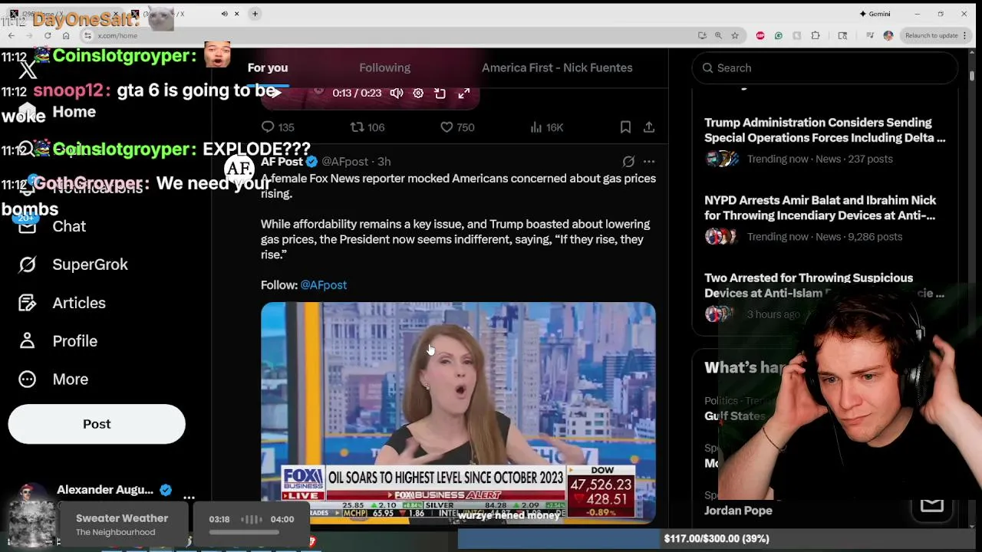Viewport: 982px width, 552px height.
Task: Click the zoom magnifier in address bar
Action: point(718,35)
